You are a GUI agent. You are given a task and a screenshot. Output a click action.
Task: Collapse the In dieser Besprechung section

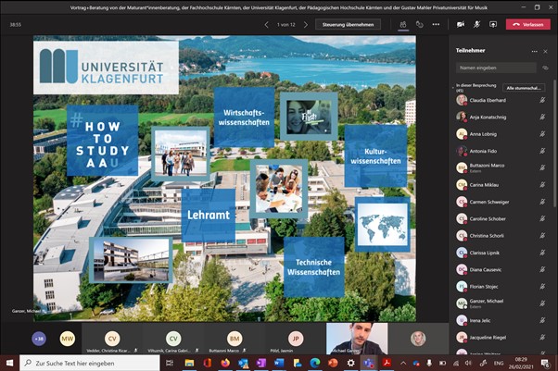coord(453,87)
